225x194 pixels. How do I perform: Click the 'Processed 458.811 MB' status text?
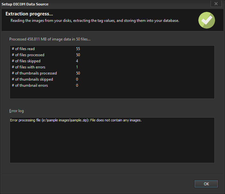50,39
